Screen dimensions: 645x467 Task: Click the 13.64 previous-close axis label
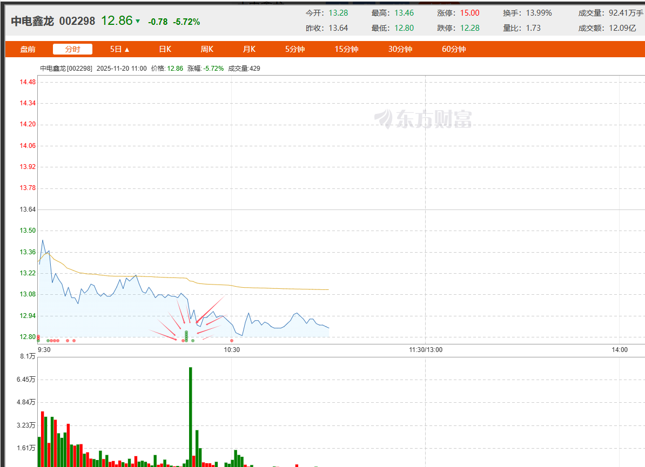(28, 209)
